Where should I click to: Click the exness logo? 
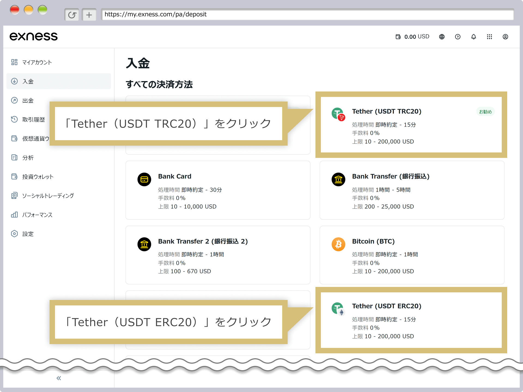click(34, 36)
